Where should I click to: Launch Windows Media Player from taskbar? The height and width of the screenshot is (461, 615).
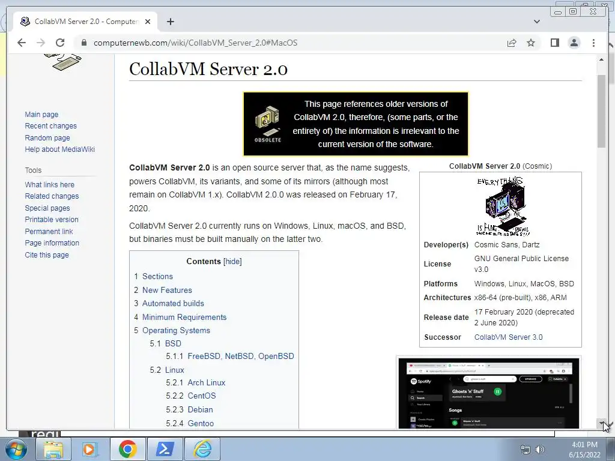coord(90,449)
